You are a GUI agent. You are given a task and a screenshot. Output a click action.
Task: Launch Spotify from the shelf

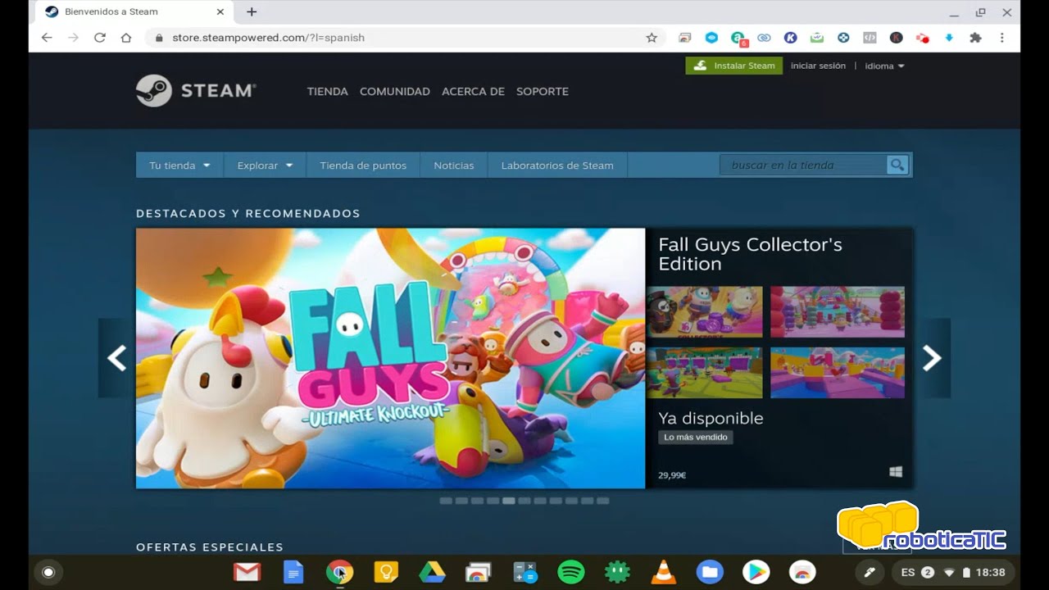pyautogui.click(x=571, y=572)
